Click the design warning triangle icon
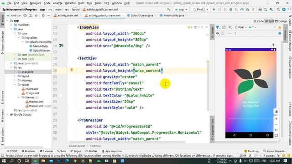Screen dimensions: 292x164 [280, 27]
